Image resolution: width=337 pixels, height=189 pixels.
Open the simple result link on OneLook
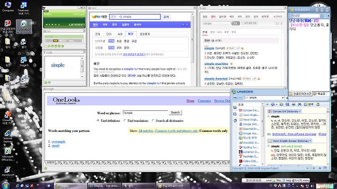point(55,145)
